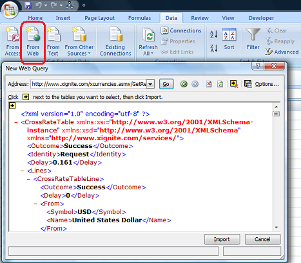The image size is (301, 263).
Task: Click Edit Links command
Action: coord(177,52)
